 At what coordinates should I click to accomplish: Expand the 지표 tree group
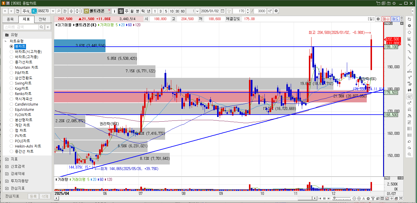pyautogui.click(x=7, y=159)
